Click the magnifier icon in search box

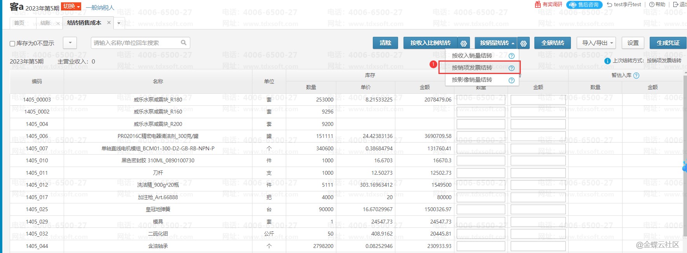(184, 43)
